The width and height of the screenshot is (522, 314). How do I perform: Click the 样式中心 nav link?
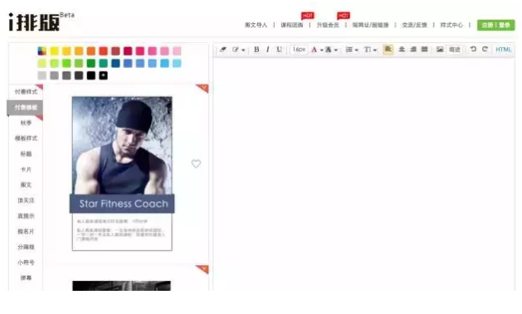tap(451, 25)
